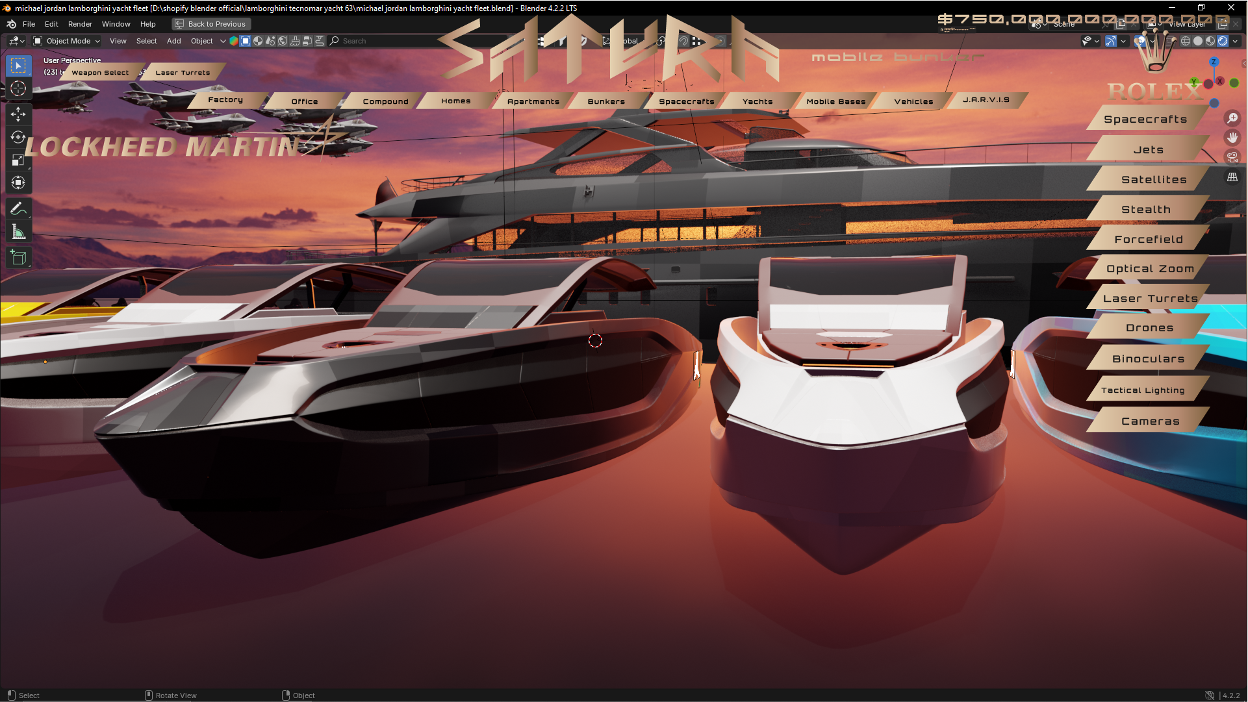Activate the Move tool
Viewport: 1248px width, 702px height.
click(x=18, y=114)
